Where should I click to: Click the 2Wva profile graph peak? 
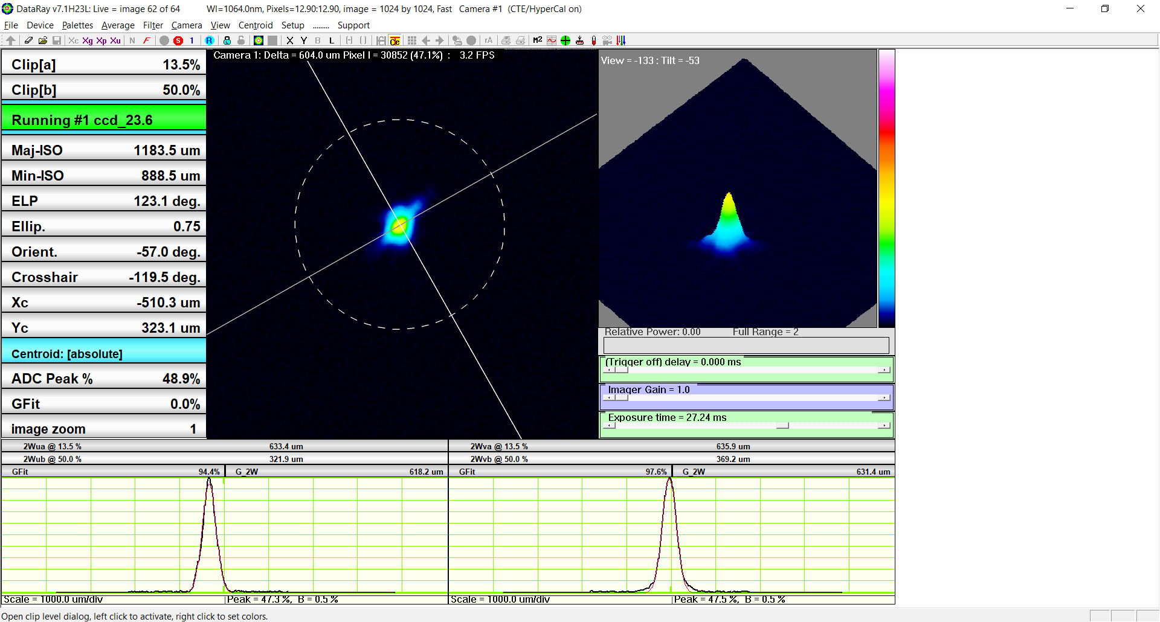(x=669, y=481)
